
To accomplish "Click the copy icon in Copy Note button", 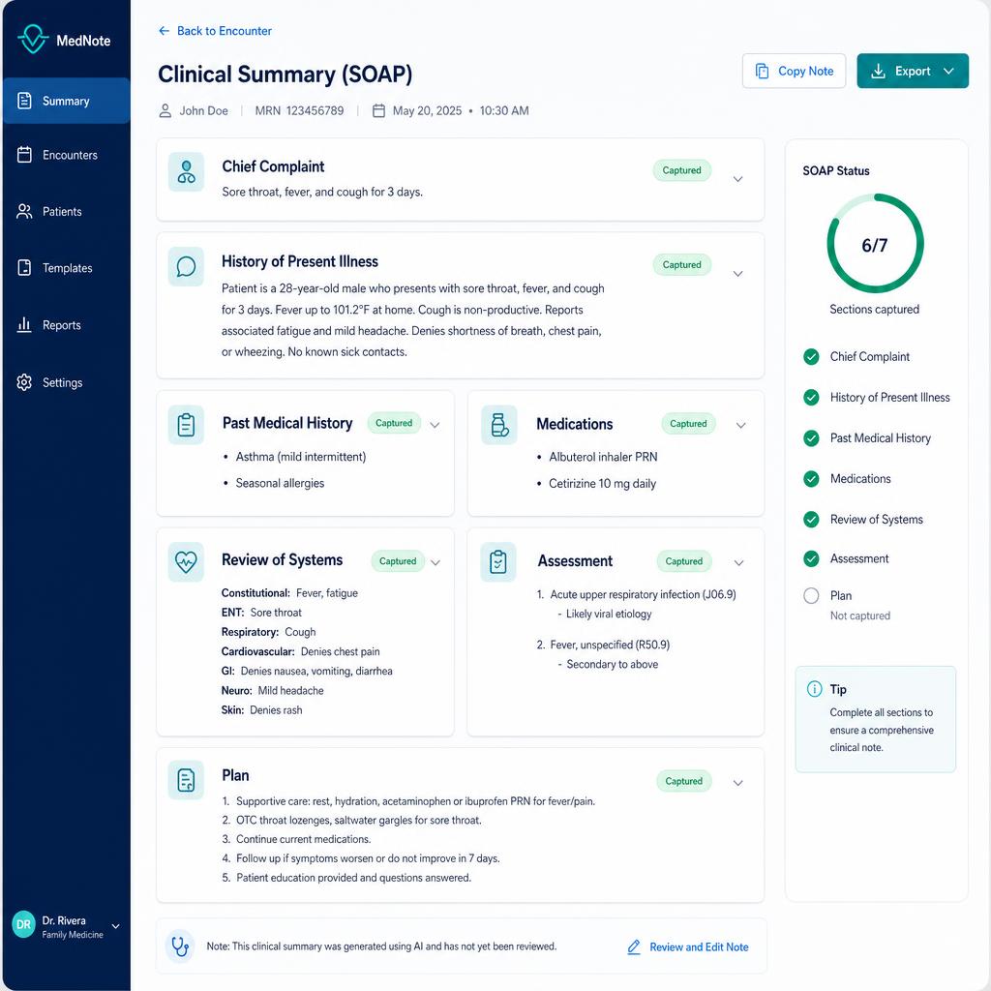I will point(763,71).
